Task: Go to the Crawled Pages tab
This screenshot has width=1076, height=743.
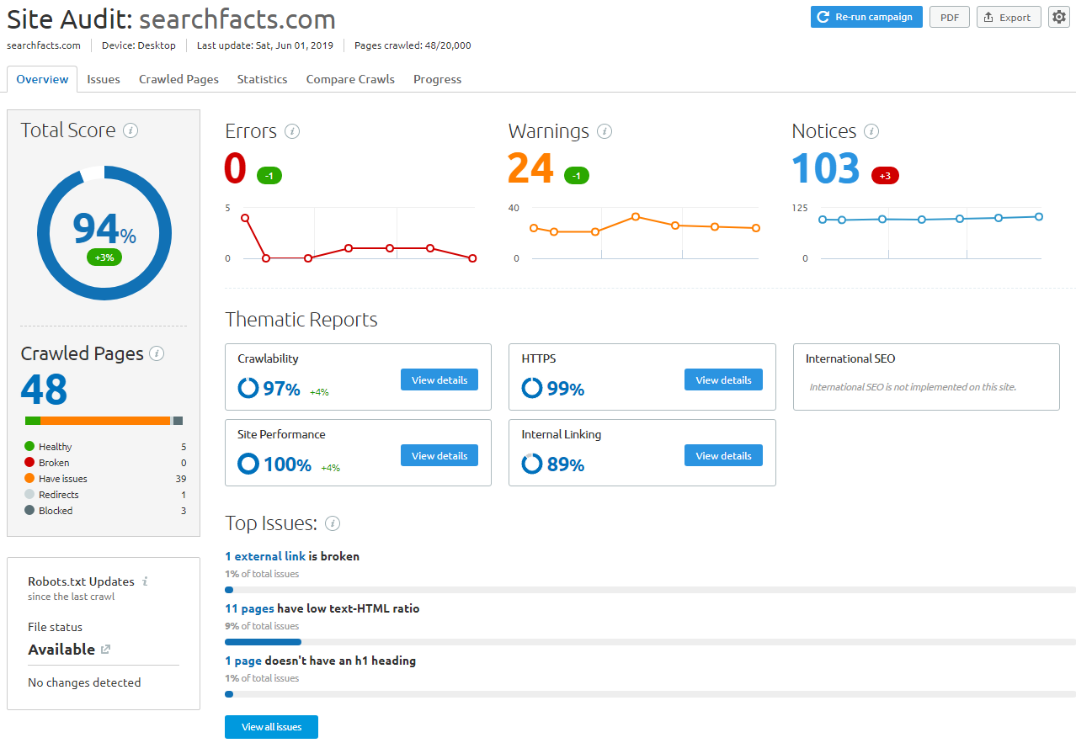Action: click(178, 79)
